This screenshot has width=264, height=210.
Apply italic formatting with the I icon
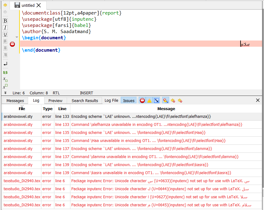point(5,28)
